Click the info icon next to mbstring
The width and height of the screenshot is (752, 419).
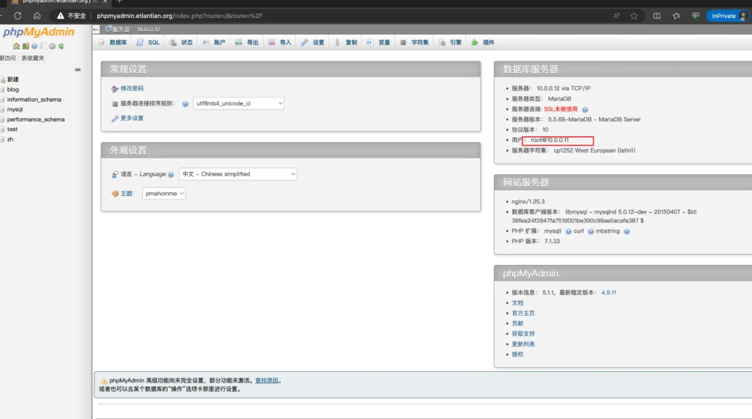[x=626, y=231]
